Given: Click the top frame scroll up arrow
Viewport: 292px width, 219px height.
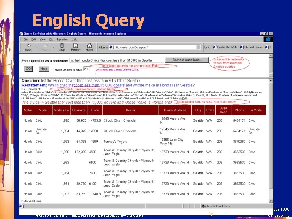Looking at the screenshot, I should 271,56.
